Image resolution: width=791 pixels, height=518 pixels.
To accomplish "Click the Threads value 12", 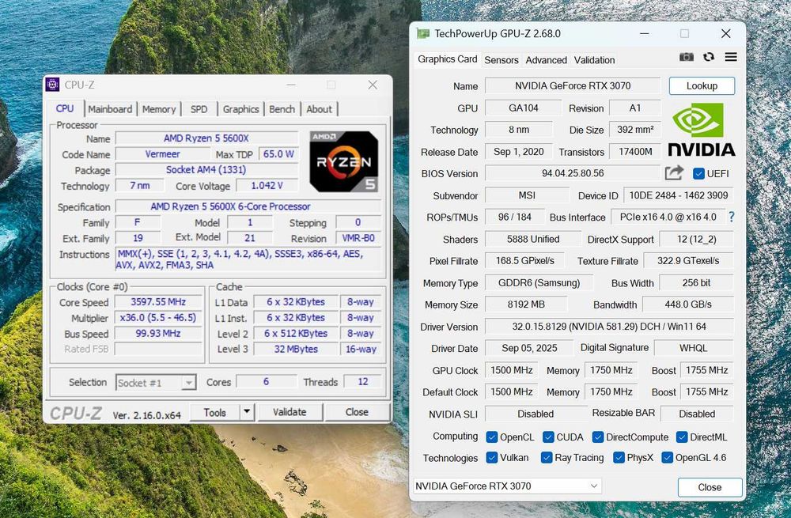I will pos(363,382).
